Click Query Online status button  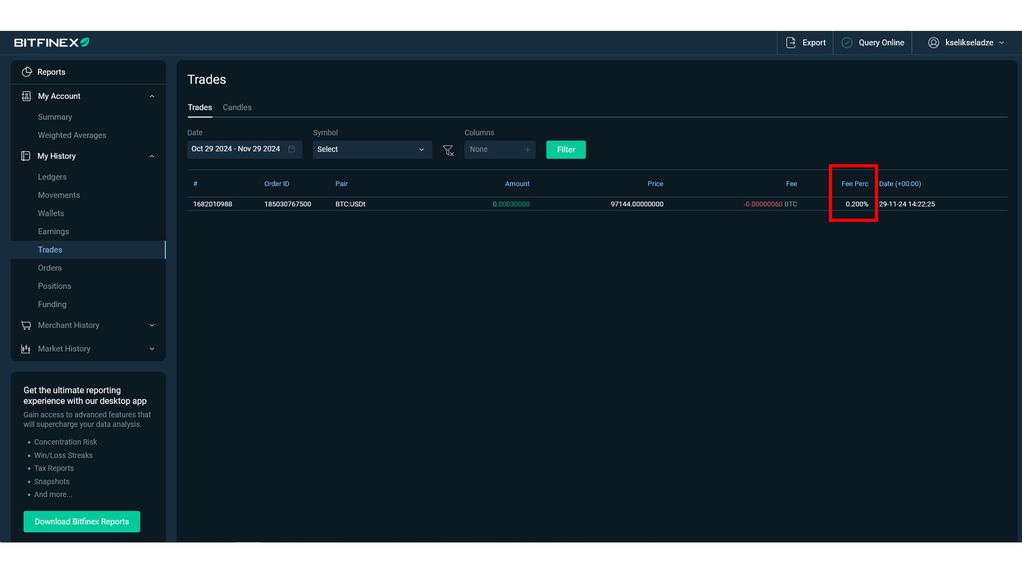pos(872,43)
